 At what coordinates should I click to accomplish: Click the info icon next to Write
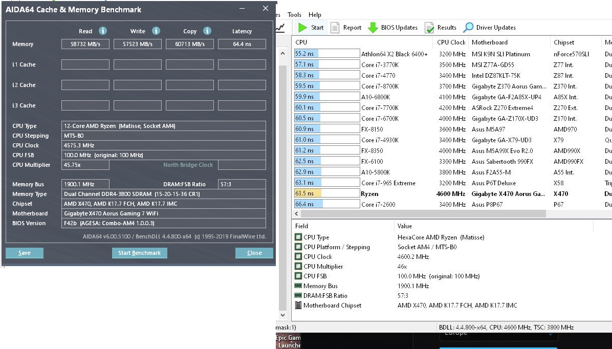[x=156, y=31]
